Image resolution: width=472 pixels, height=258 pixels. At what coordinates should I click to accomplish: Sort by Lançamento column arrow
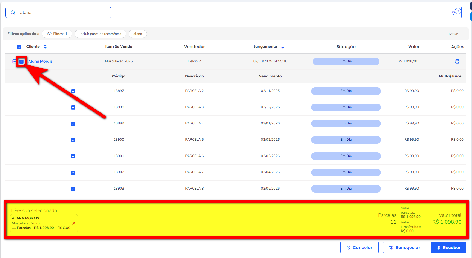pyautogui.click(x=283, y=48)
